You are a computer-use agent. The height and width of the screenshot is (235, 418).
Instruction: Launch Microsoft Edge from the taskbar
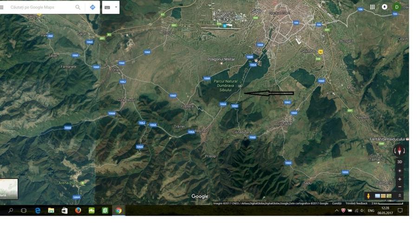(38, 210)
